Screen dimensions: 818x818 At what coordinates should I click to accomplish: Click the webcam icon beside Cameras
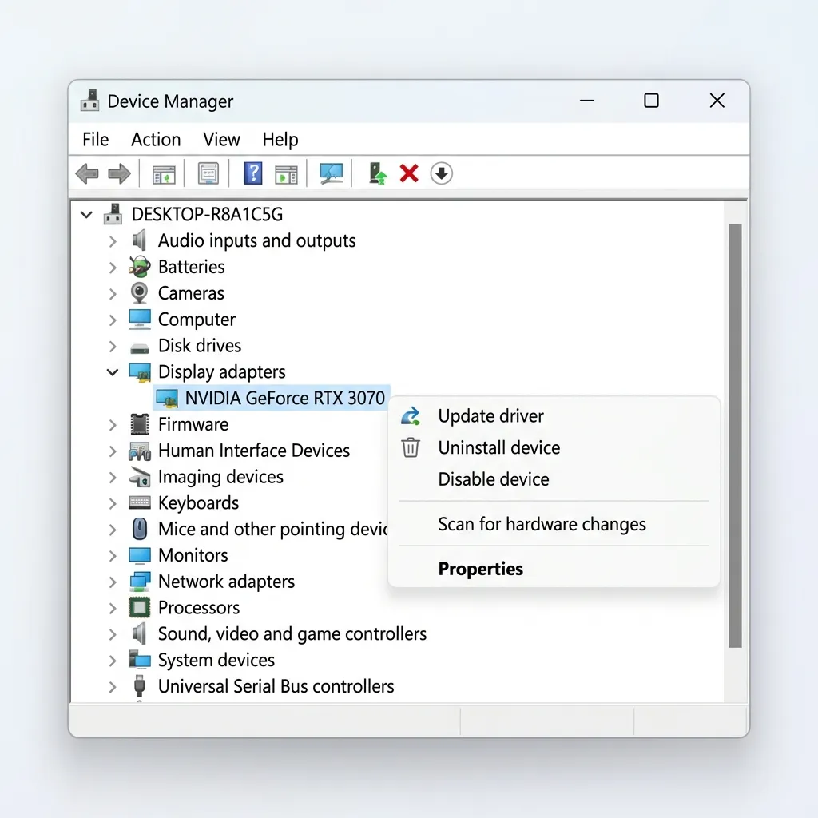[x=139, y=293]
